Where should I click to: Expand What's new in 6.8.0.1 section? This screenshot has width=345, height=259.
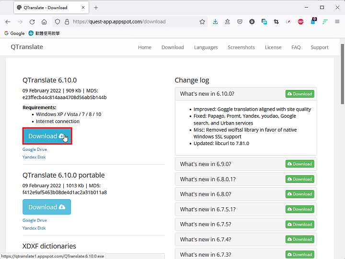207,179
